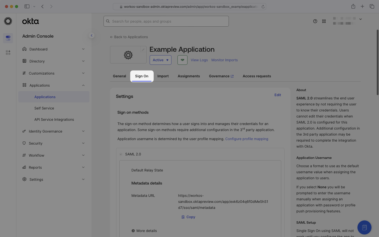Click Edit in Settings panel

(x=278, y=95)
